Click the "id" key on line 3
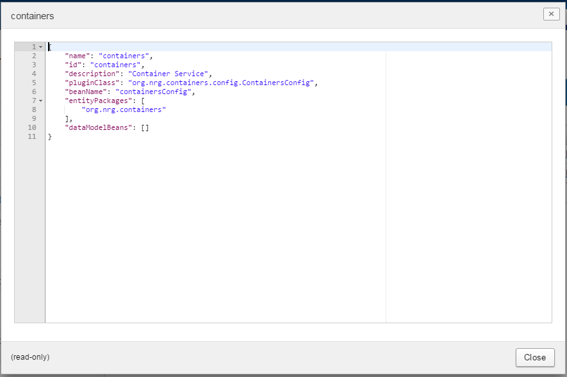The width and height of the screenshot is (567, 377). [x=73, y=65]
